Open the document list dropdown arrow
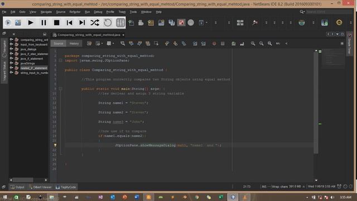Screen dimensions: 357x201 pos(337,34)
